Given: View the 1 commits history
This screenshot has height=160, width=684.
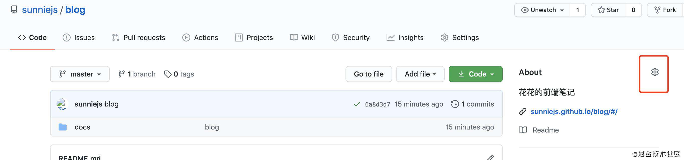Looking at the screenshot, I should pyautogui.click(x=473, y=104).
